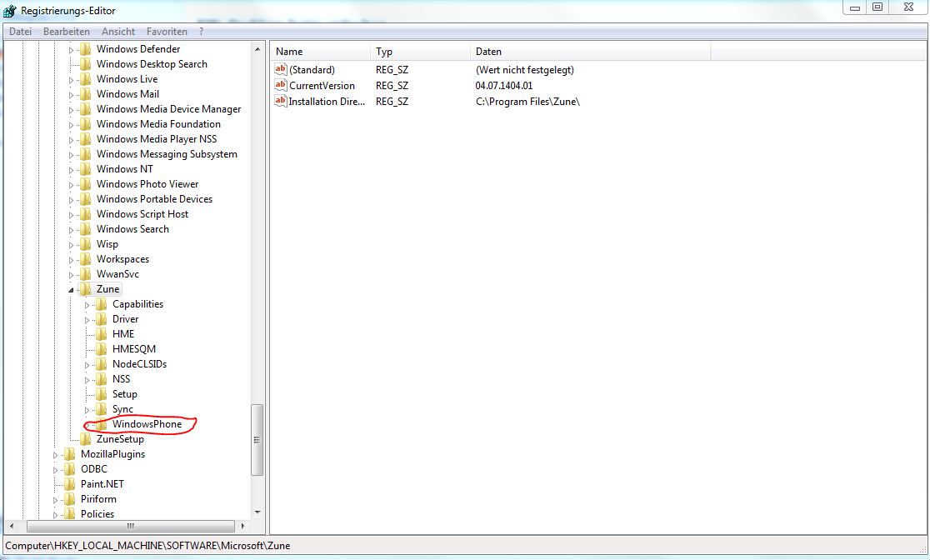Screen dimensions: 930x560
Task: Click the ODBC folder icon
Action: [70, 468]
